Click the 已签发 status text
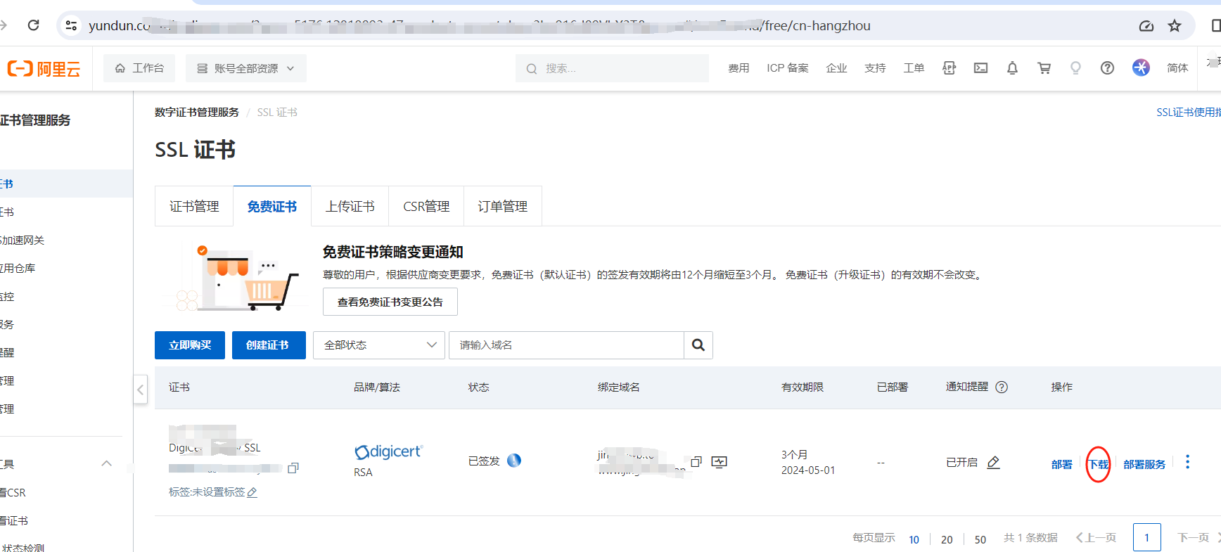The image size is (1221, 552). point(484,461)
